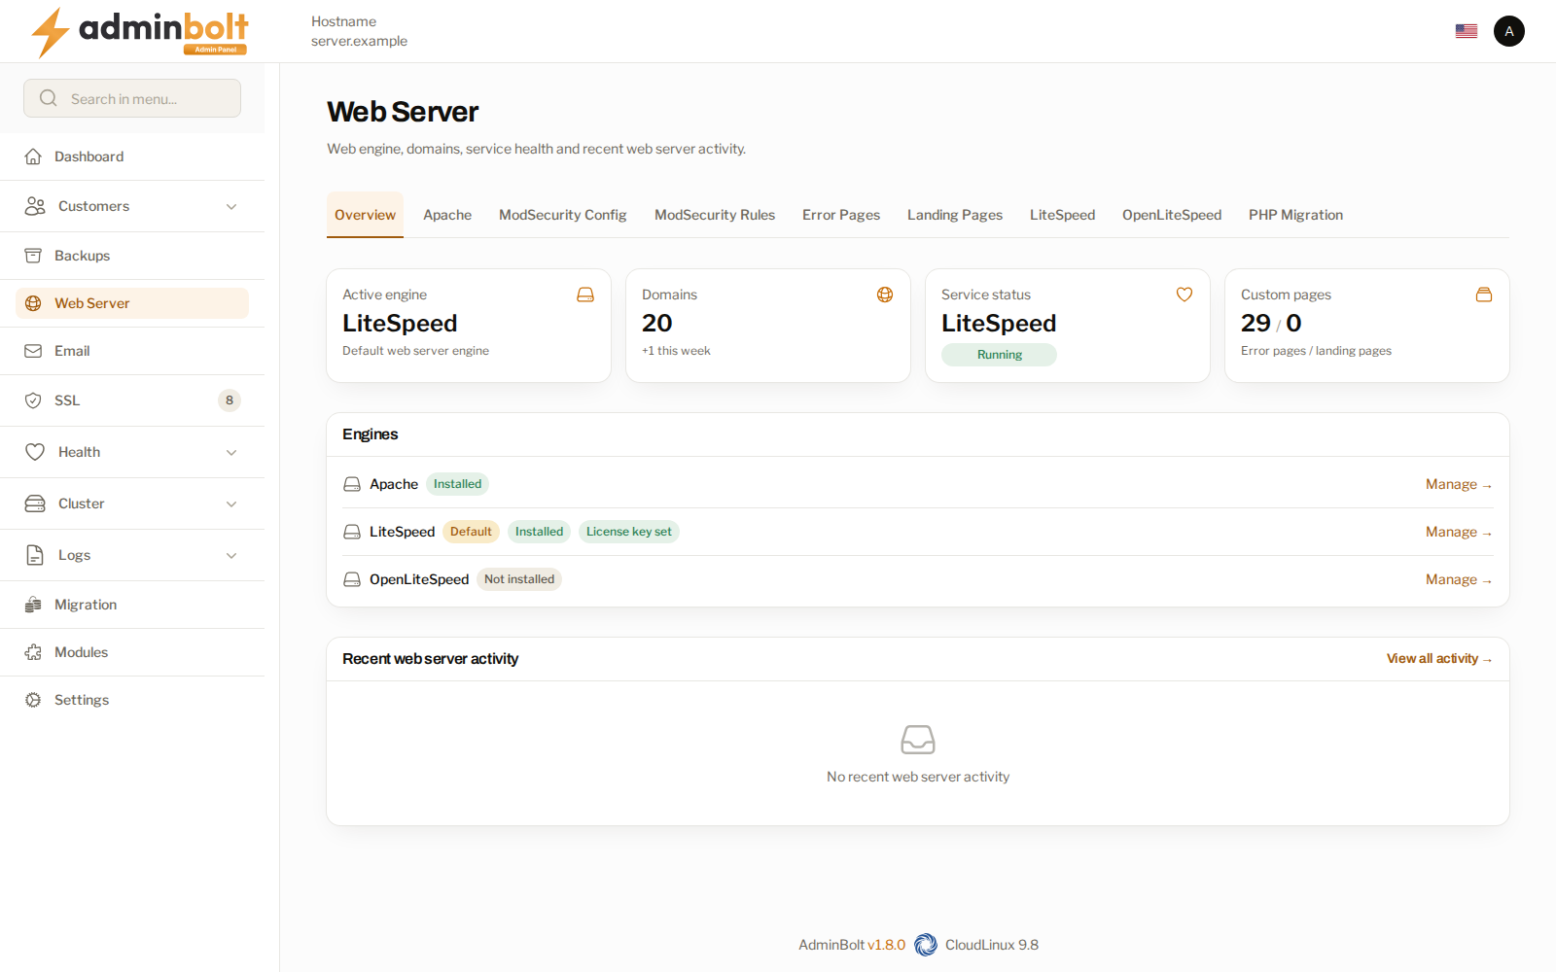The height and width of the screenshot is (972, 1556).
Task: Open View all activity link
Action: (x=1439, y=659)
